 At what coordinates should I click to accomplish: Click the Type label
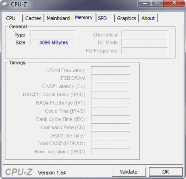(x=20, y=35)
